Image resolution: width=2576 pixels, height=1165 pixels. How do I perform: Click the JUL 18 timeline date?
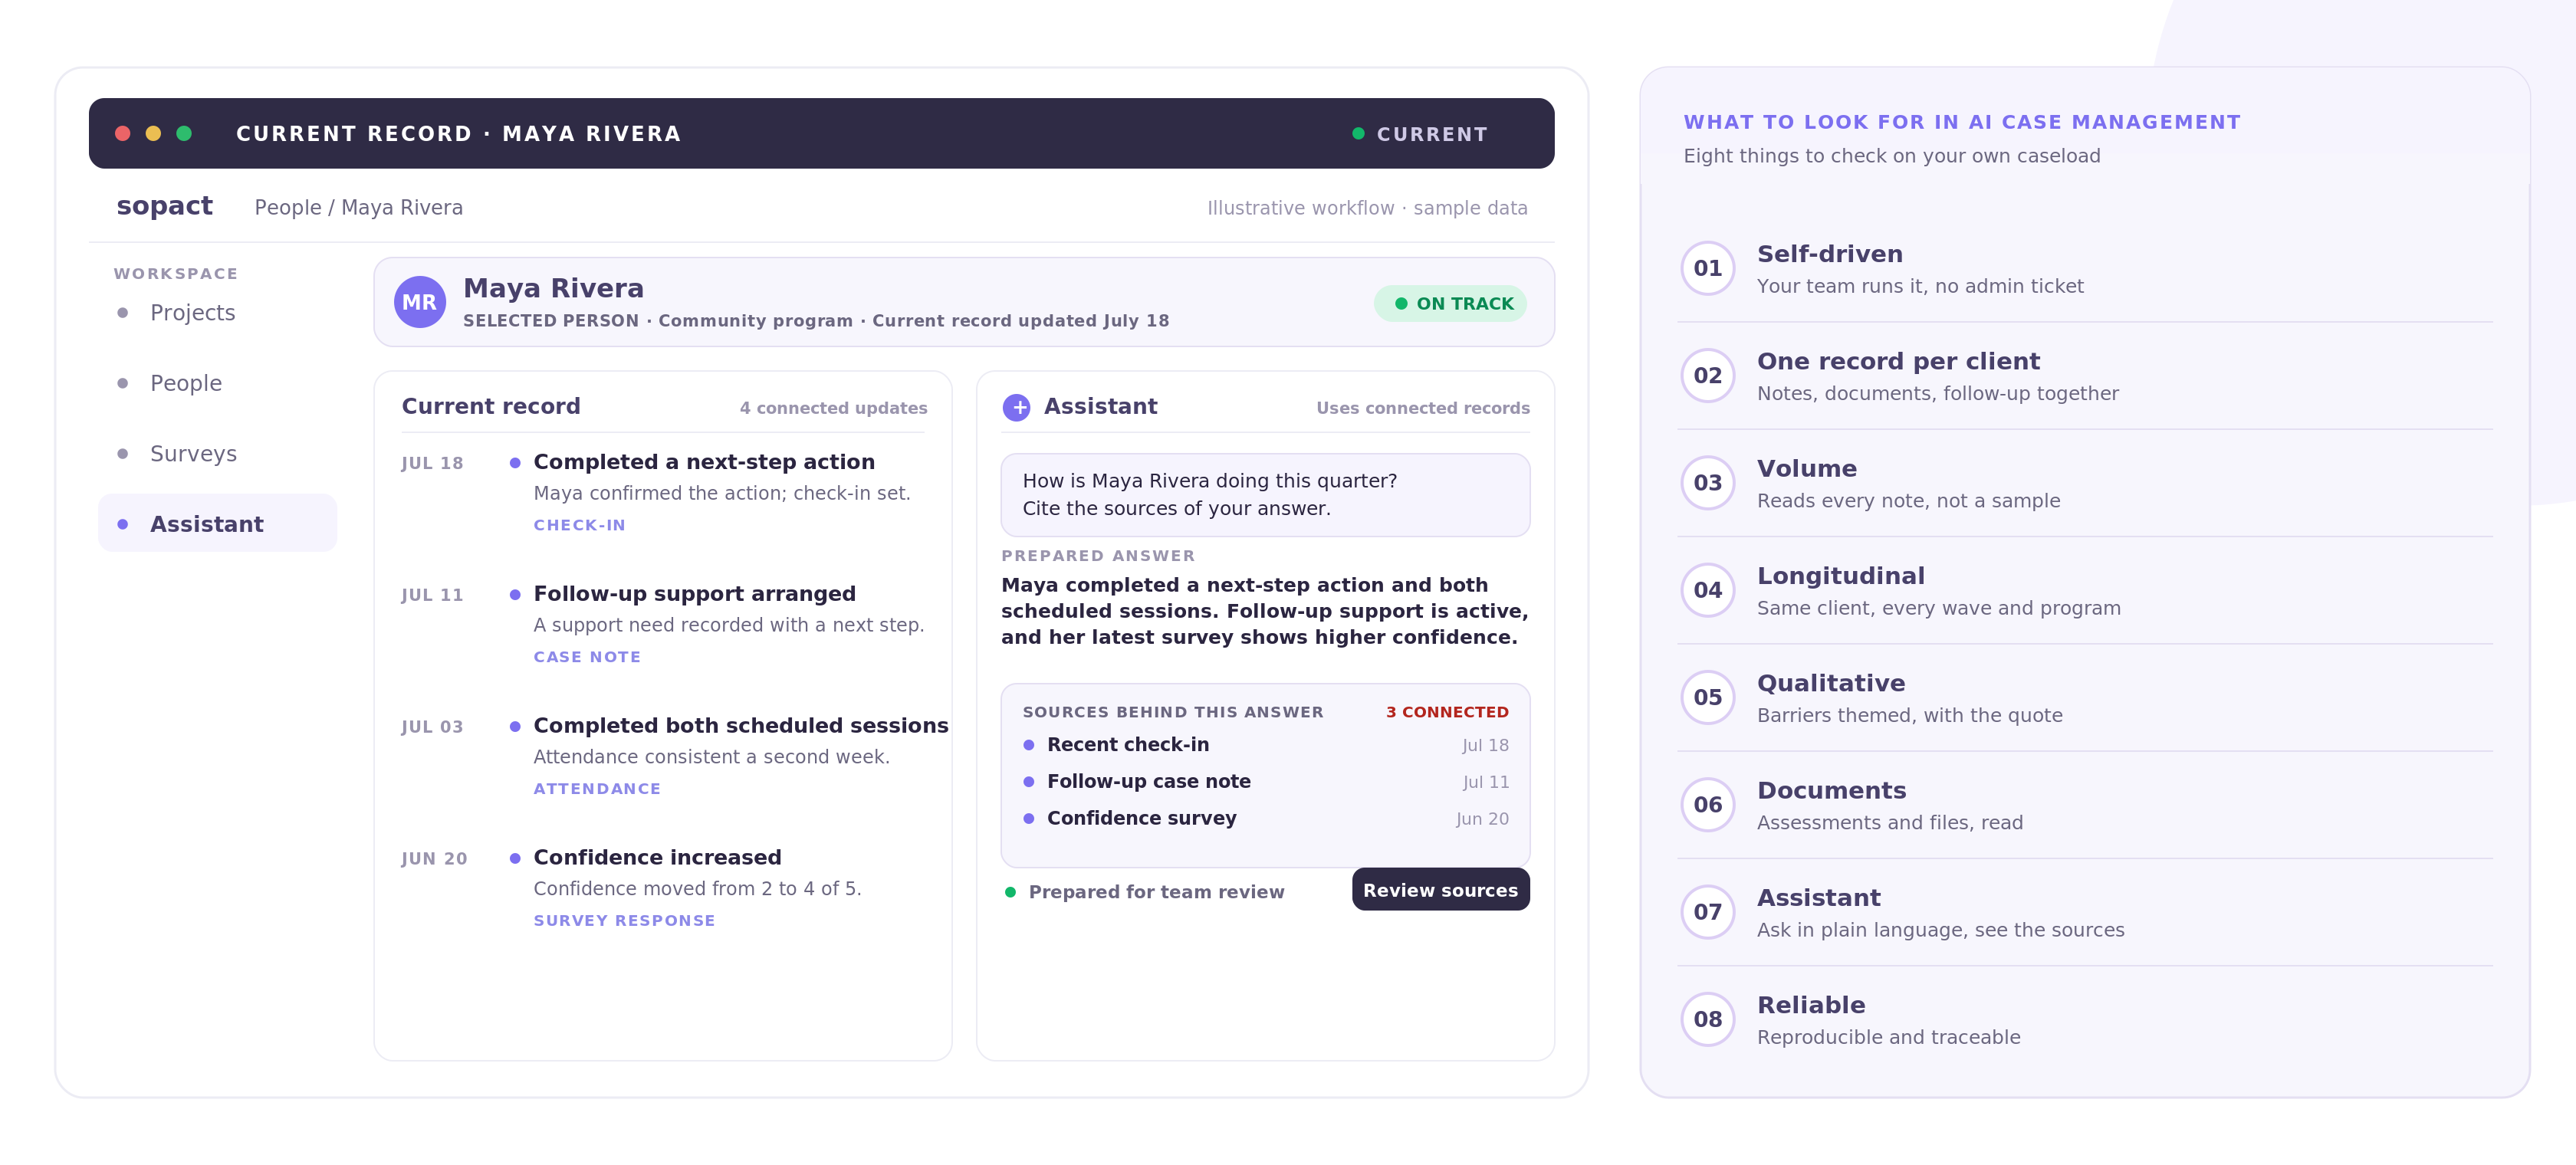pos(432,463)
